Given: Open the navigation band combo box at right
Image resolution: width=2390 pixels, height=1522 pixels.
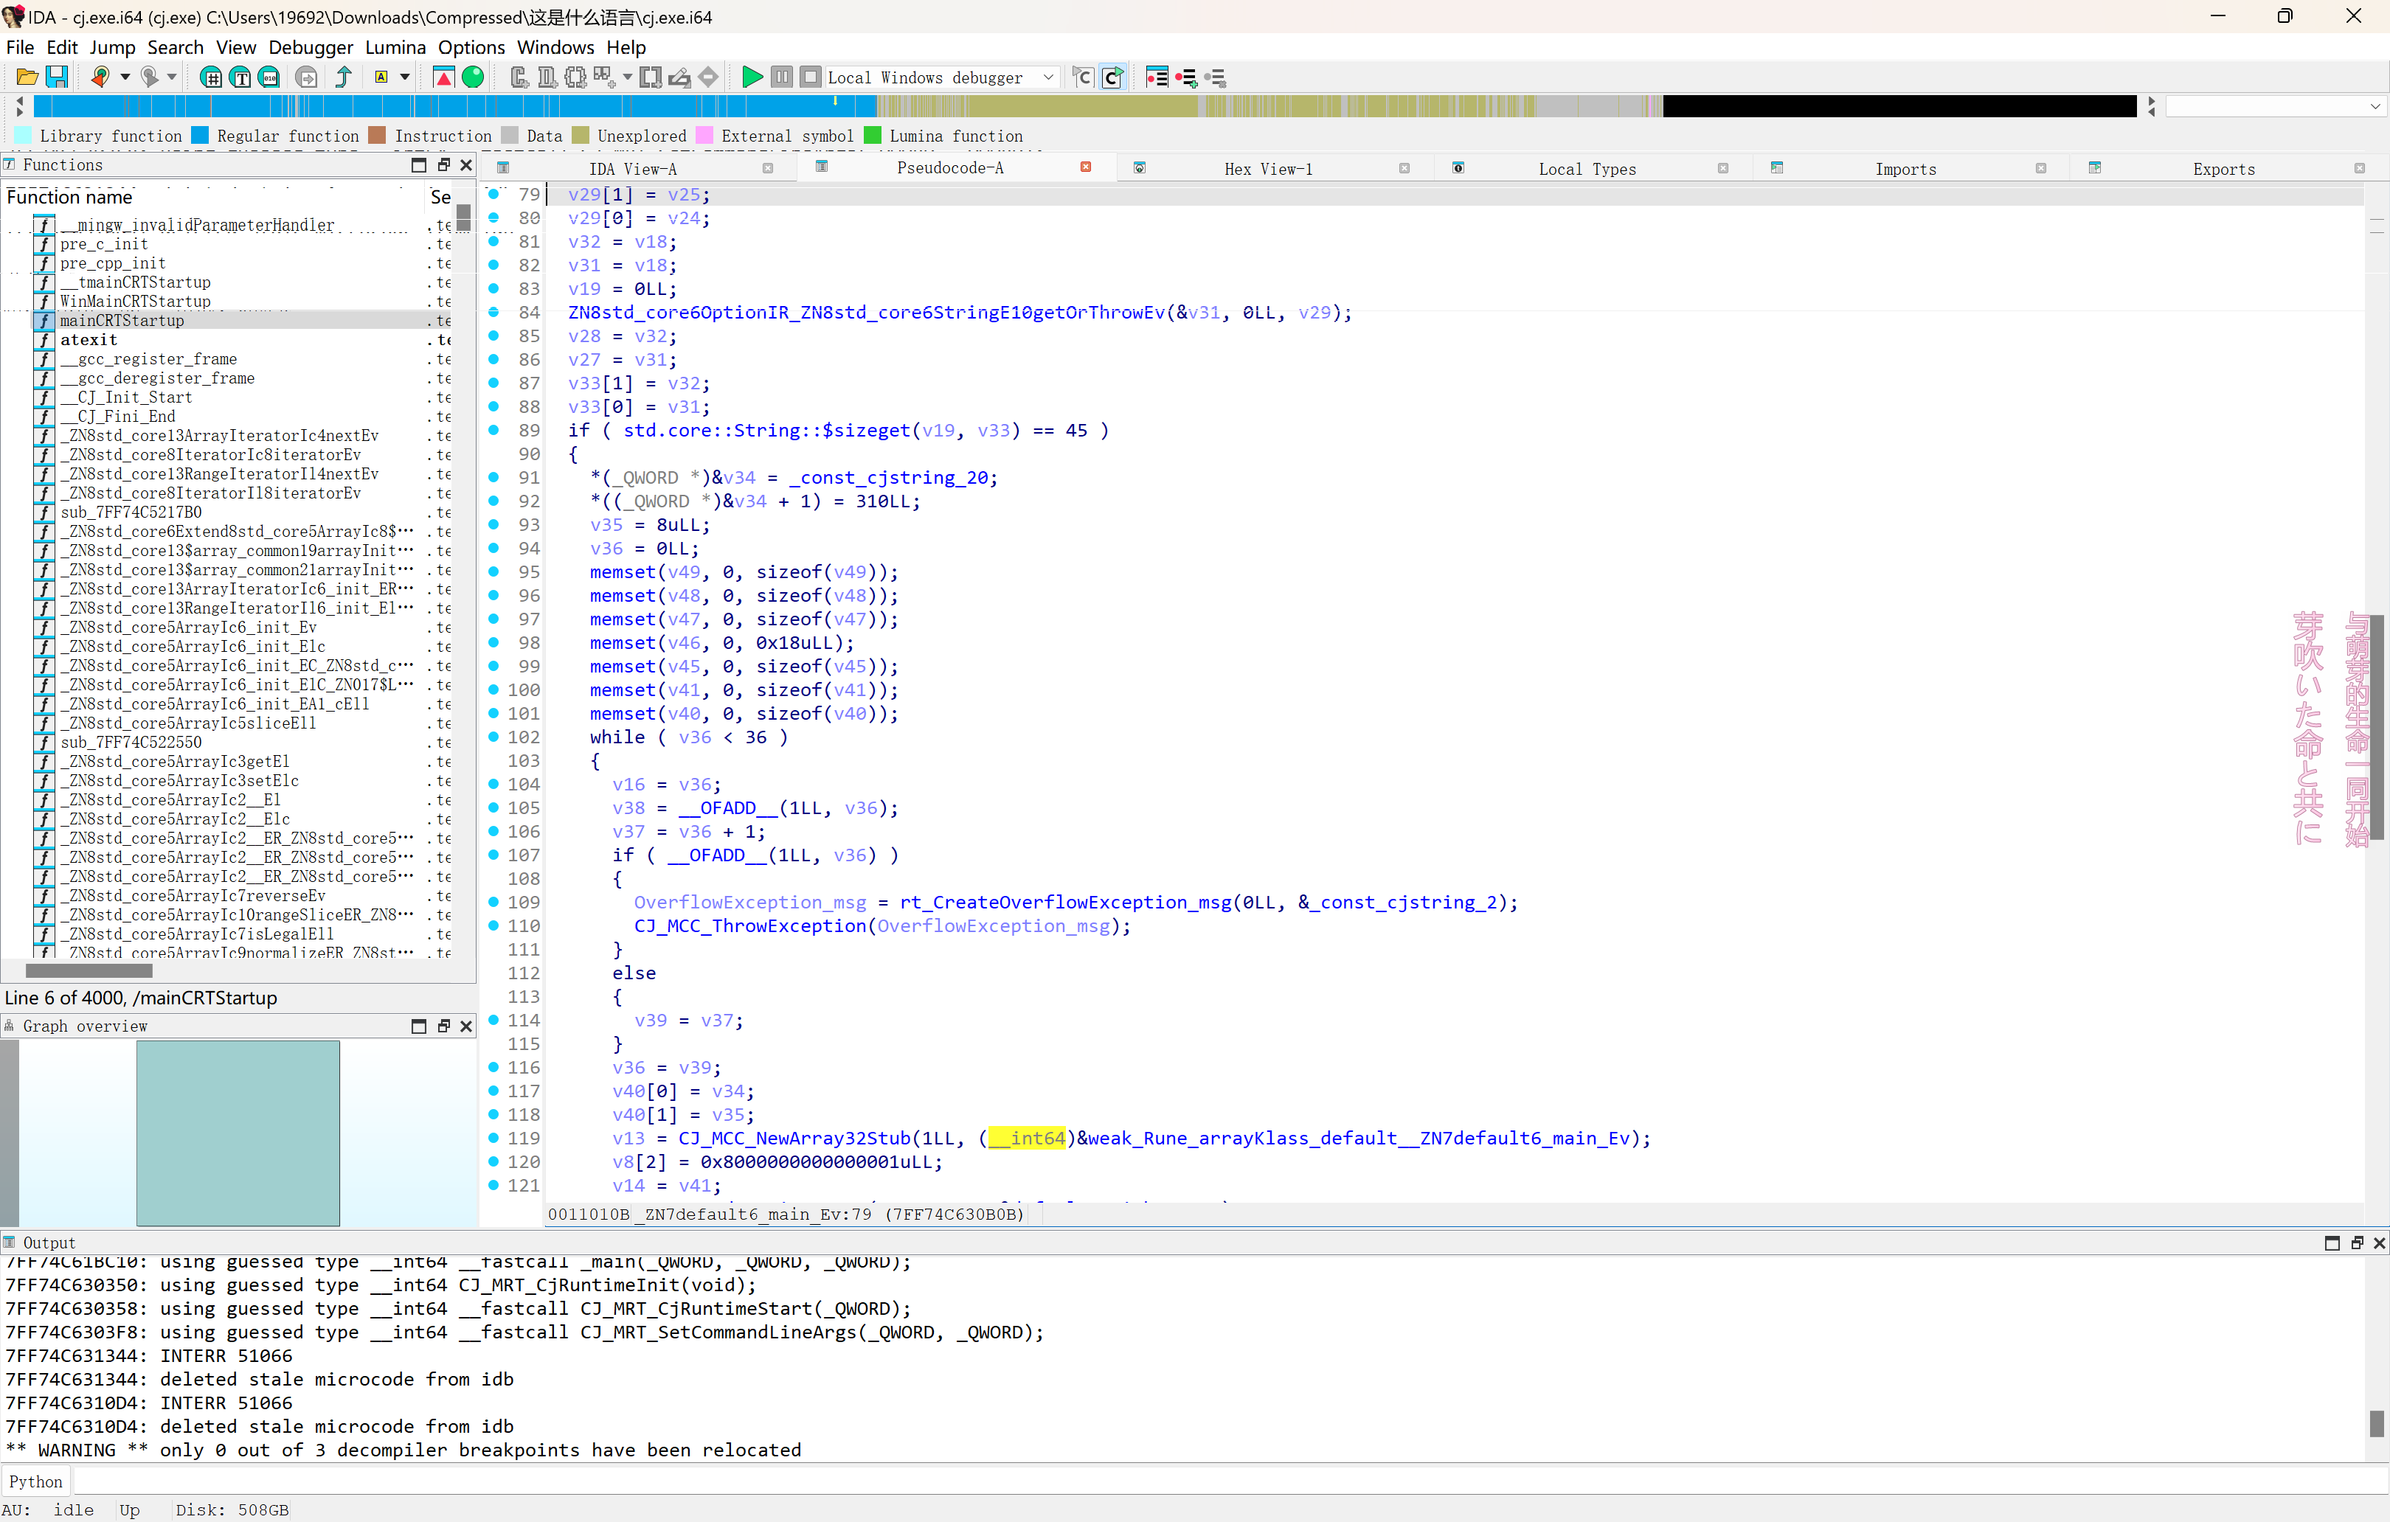Looking at the screenshot, I should coord(2274,106).
